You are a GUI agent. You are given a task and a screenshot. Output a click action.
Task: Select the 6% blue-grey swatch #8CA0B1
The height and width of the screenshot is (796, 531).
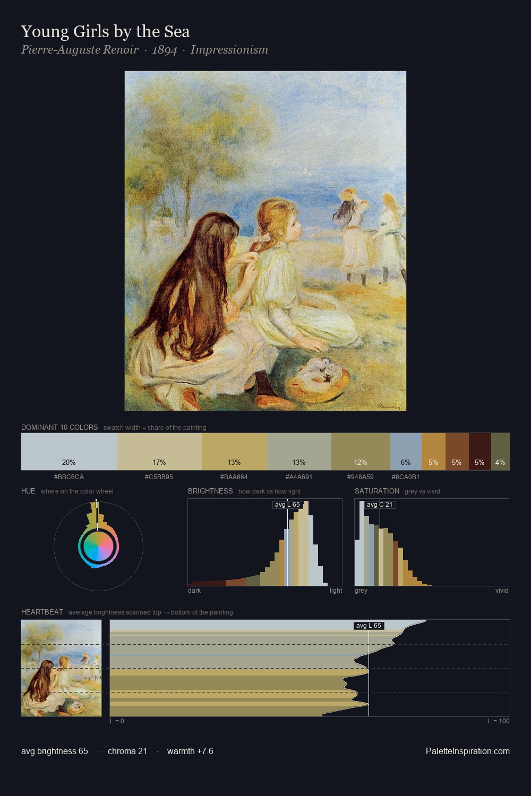tap(406, 452)
